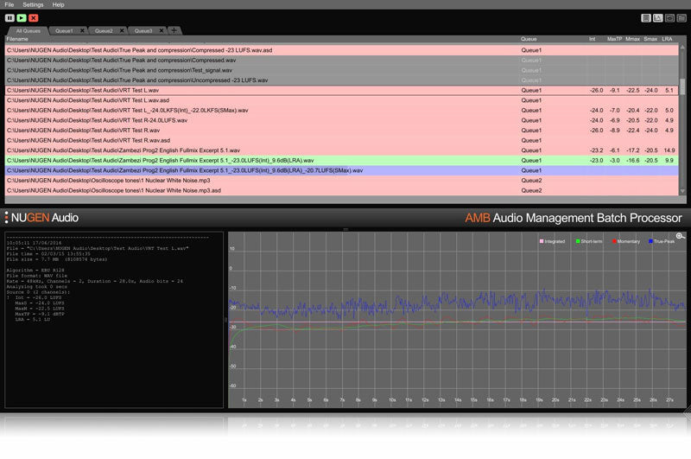This screenshot has height=459, width=691.
Task: Add a new queue with the plus tab
Action: click(174, 30)
